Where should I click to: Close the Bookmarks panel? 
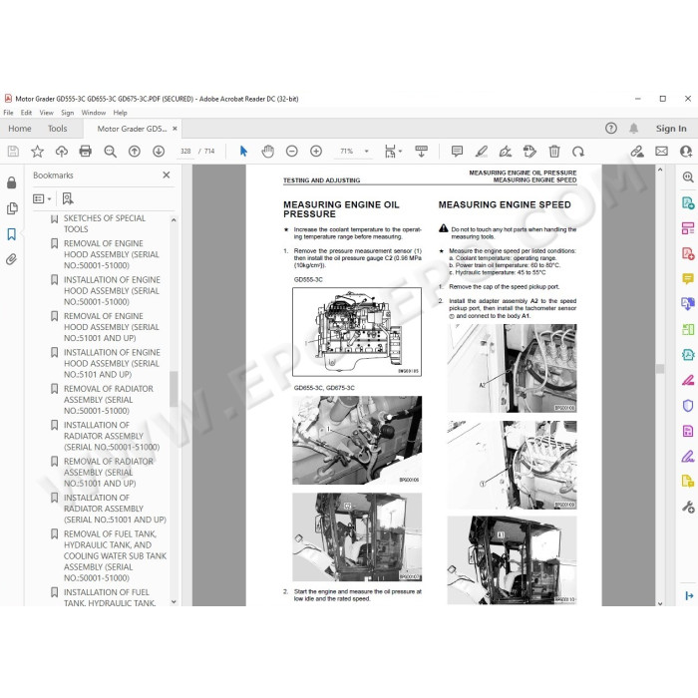coord(167,174)
